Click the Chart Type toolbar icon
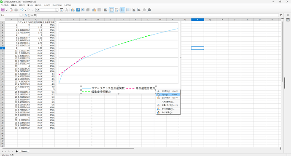 coord(73,10)
